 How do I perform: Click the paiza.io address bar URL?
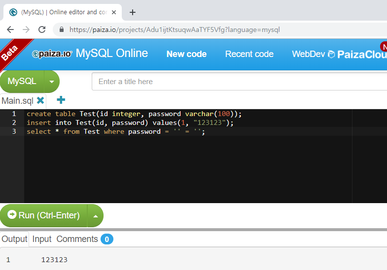coord(175,30)
